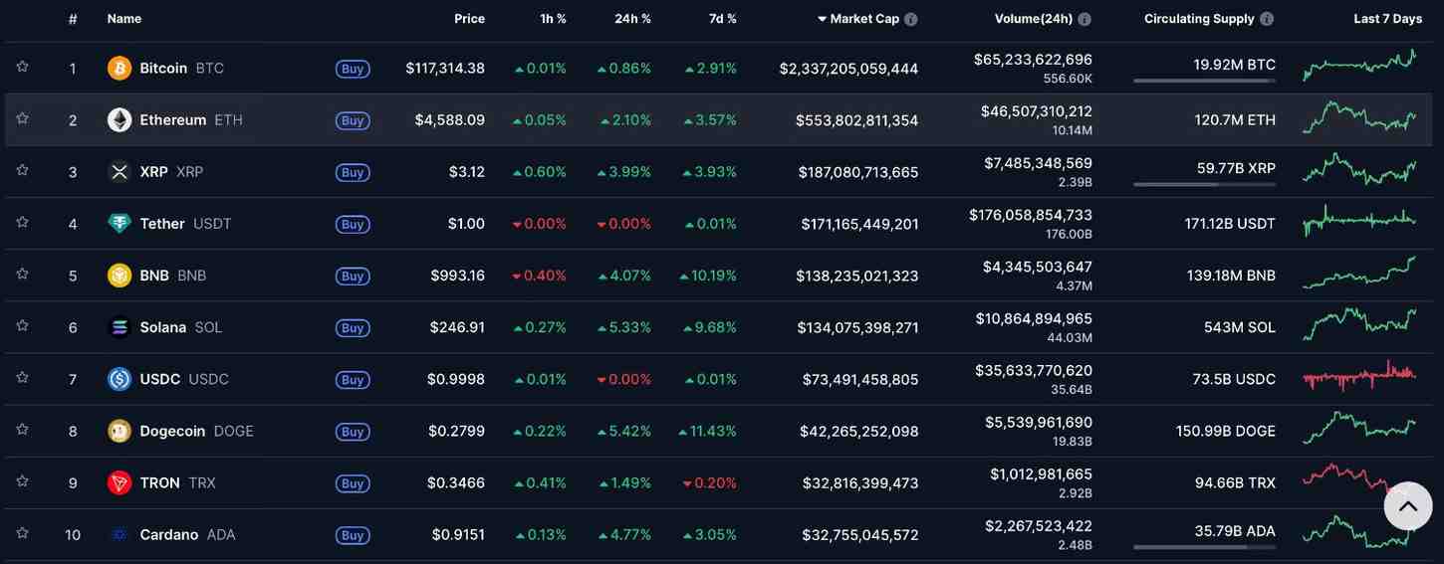1444x564 pixels.
Task: Click the Bitcoin orange logo icon
Action: [120, 68]
